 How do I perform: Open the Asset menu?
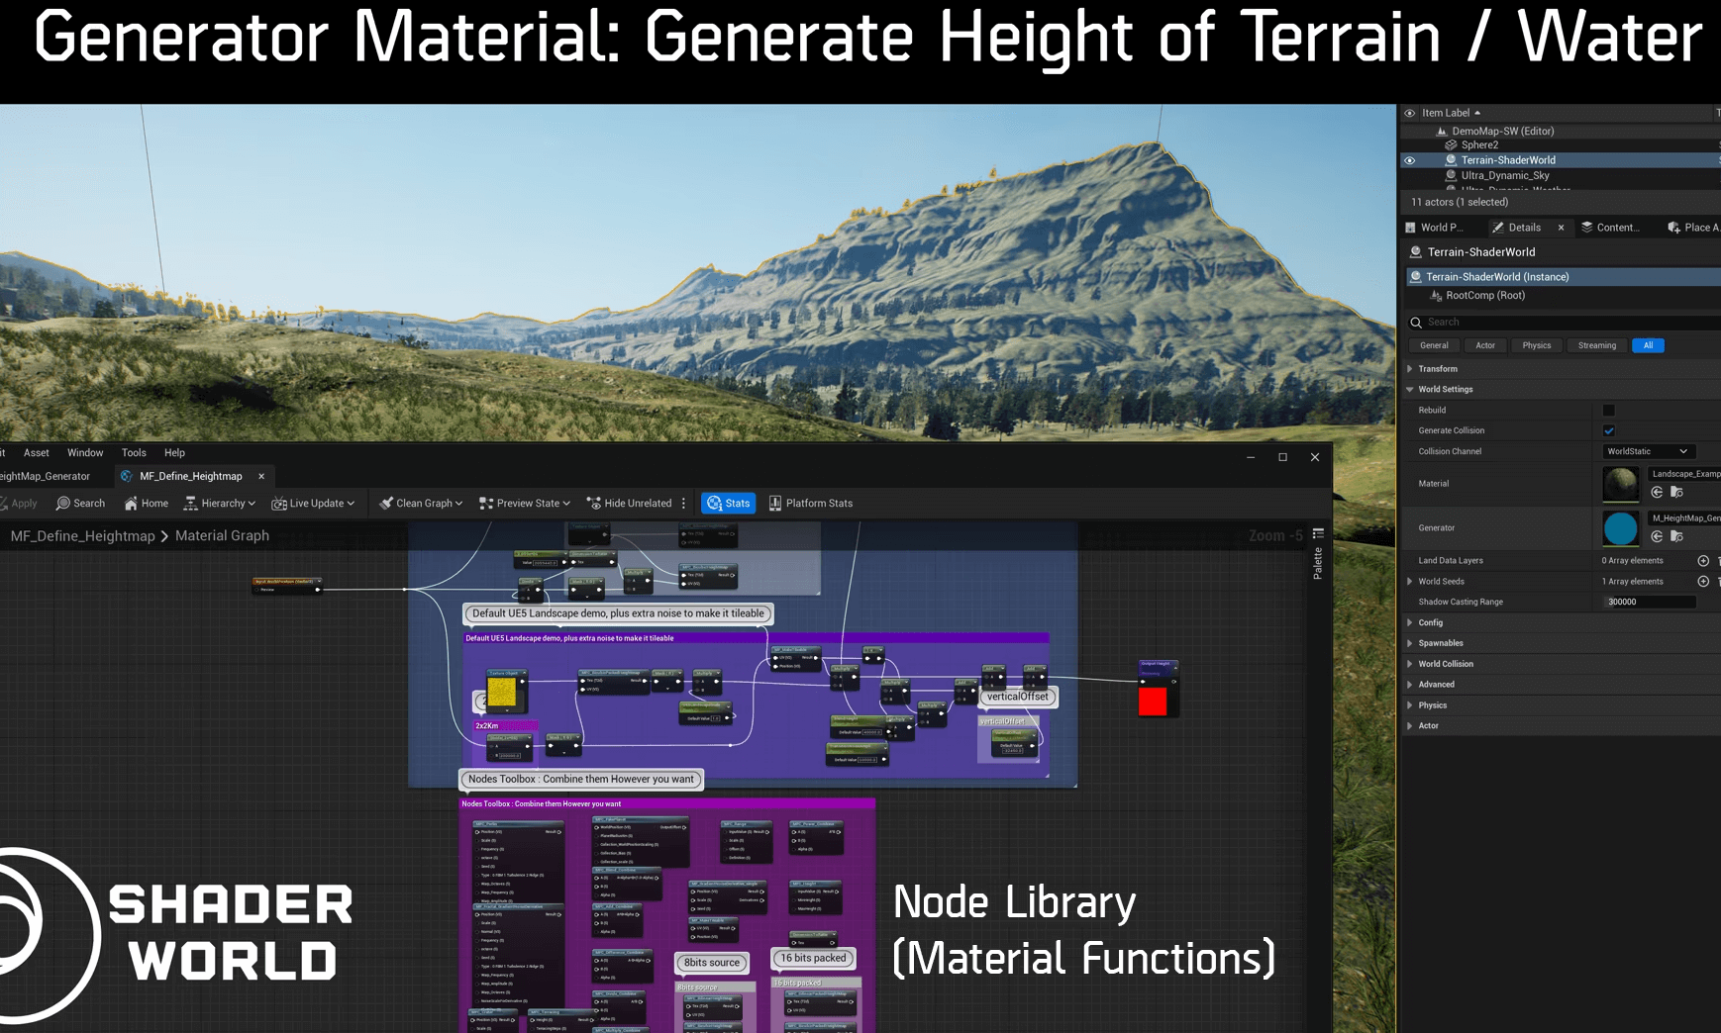coord(37,452)
